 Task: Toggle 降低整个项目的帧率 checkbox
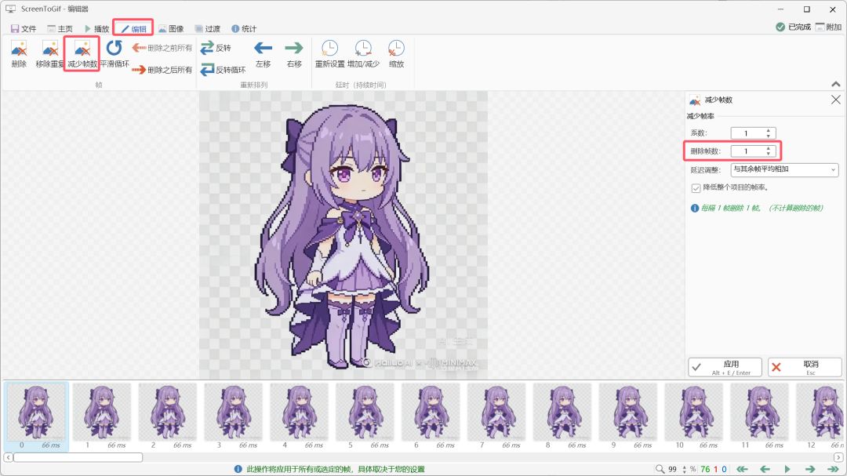coord(696,188)
